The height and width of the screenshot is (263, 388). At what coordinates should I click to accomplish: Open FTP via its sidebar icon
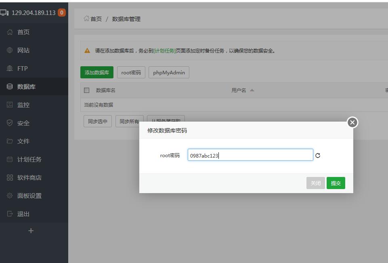coord(10,69)
